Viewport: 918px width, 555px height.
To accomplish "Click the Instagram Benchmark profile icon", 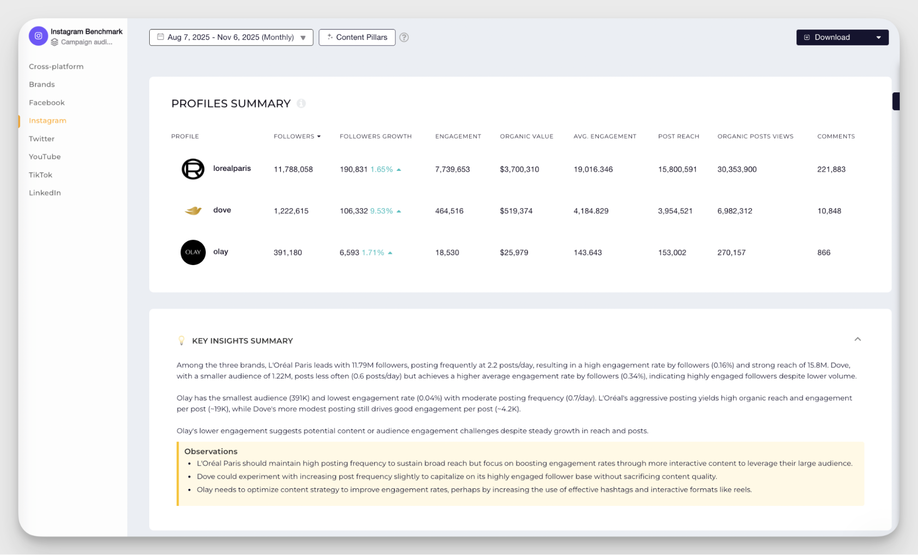I will [x=38, y=36].
